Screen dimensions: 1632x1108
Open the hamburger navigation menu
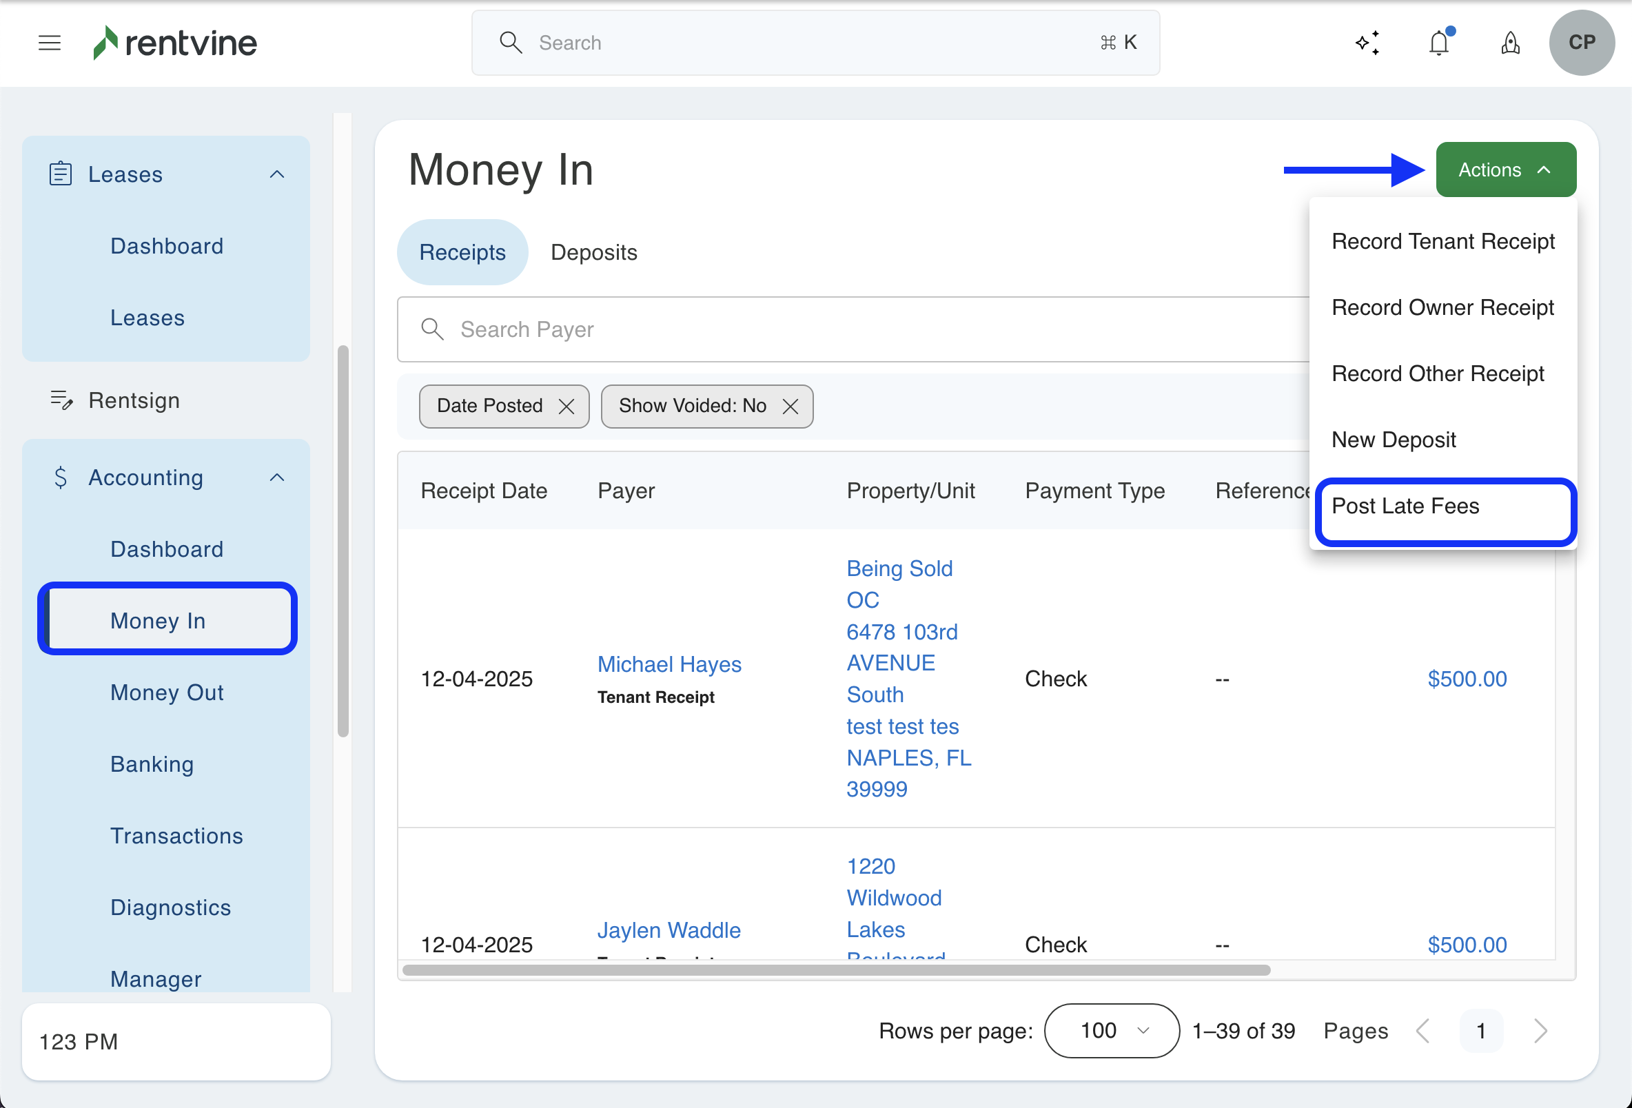(49, 43)
